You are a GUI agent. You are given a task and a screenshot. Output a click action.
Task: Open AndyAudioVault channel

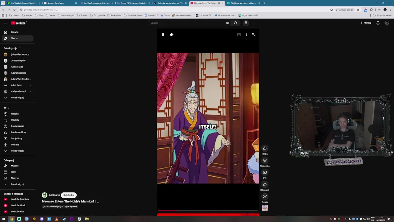(17, 92)
